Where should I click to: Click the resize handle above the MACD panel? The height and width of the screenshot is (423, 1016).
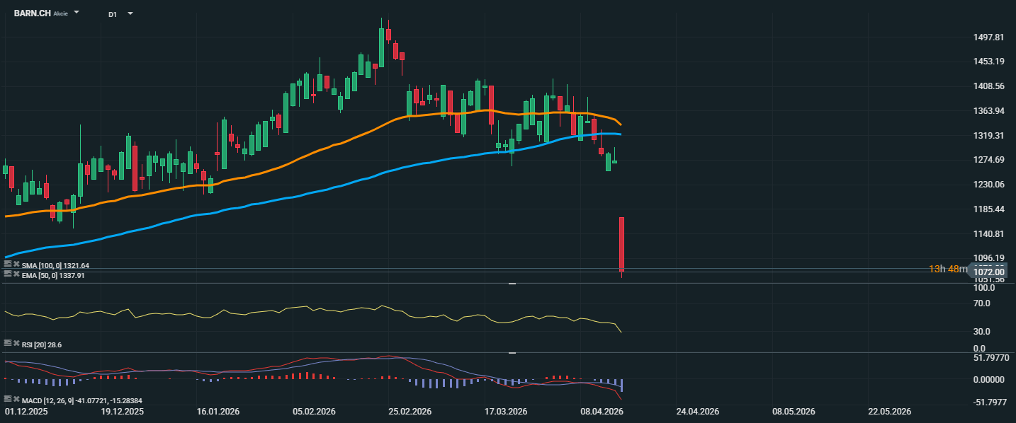point(512,352)
